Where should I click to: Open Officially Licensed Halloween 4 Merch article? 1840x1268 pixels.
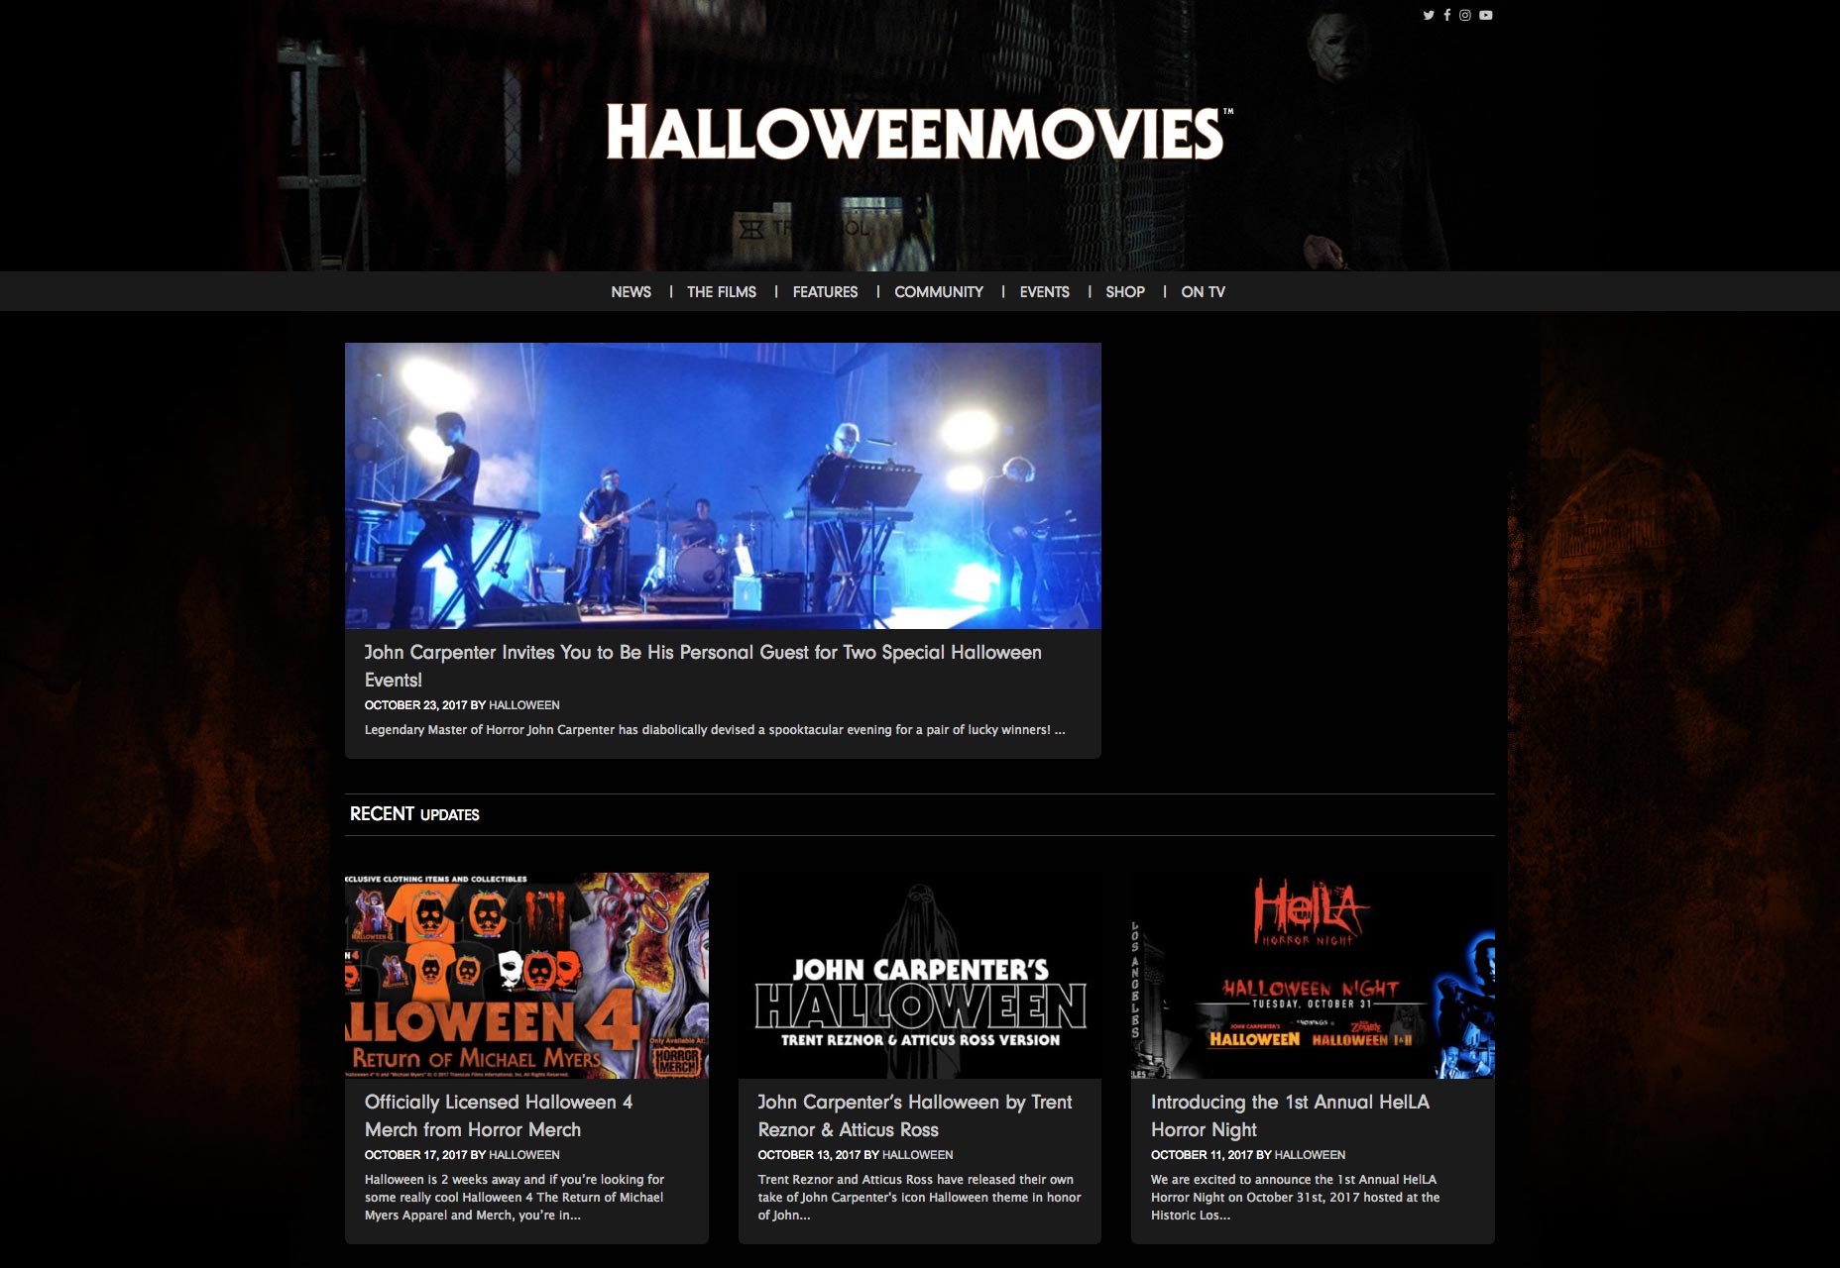click(499, 1115)
